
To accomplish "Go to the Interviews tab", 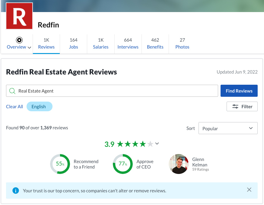I will (x=128, y=44).
